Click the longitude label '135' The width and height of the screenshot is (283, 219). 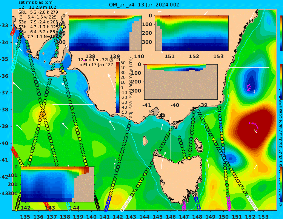(x=25, y=216)
